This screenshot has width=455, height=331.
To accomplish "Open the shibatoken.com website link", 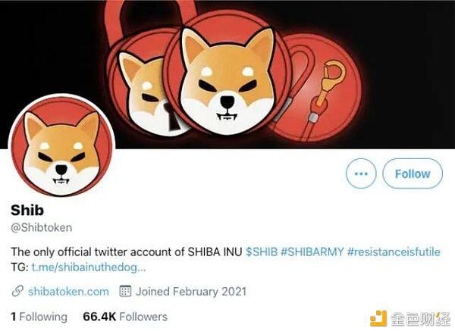I will click(x=68, y=292).
